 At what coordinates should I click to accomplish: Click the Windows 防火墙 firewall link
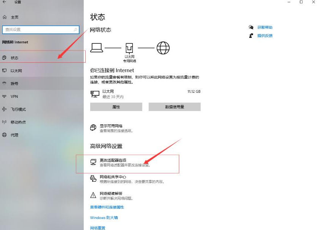coord(104,218)
